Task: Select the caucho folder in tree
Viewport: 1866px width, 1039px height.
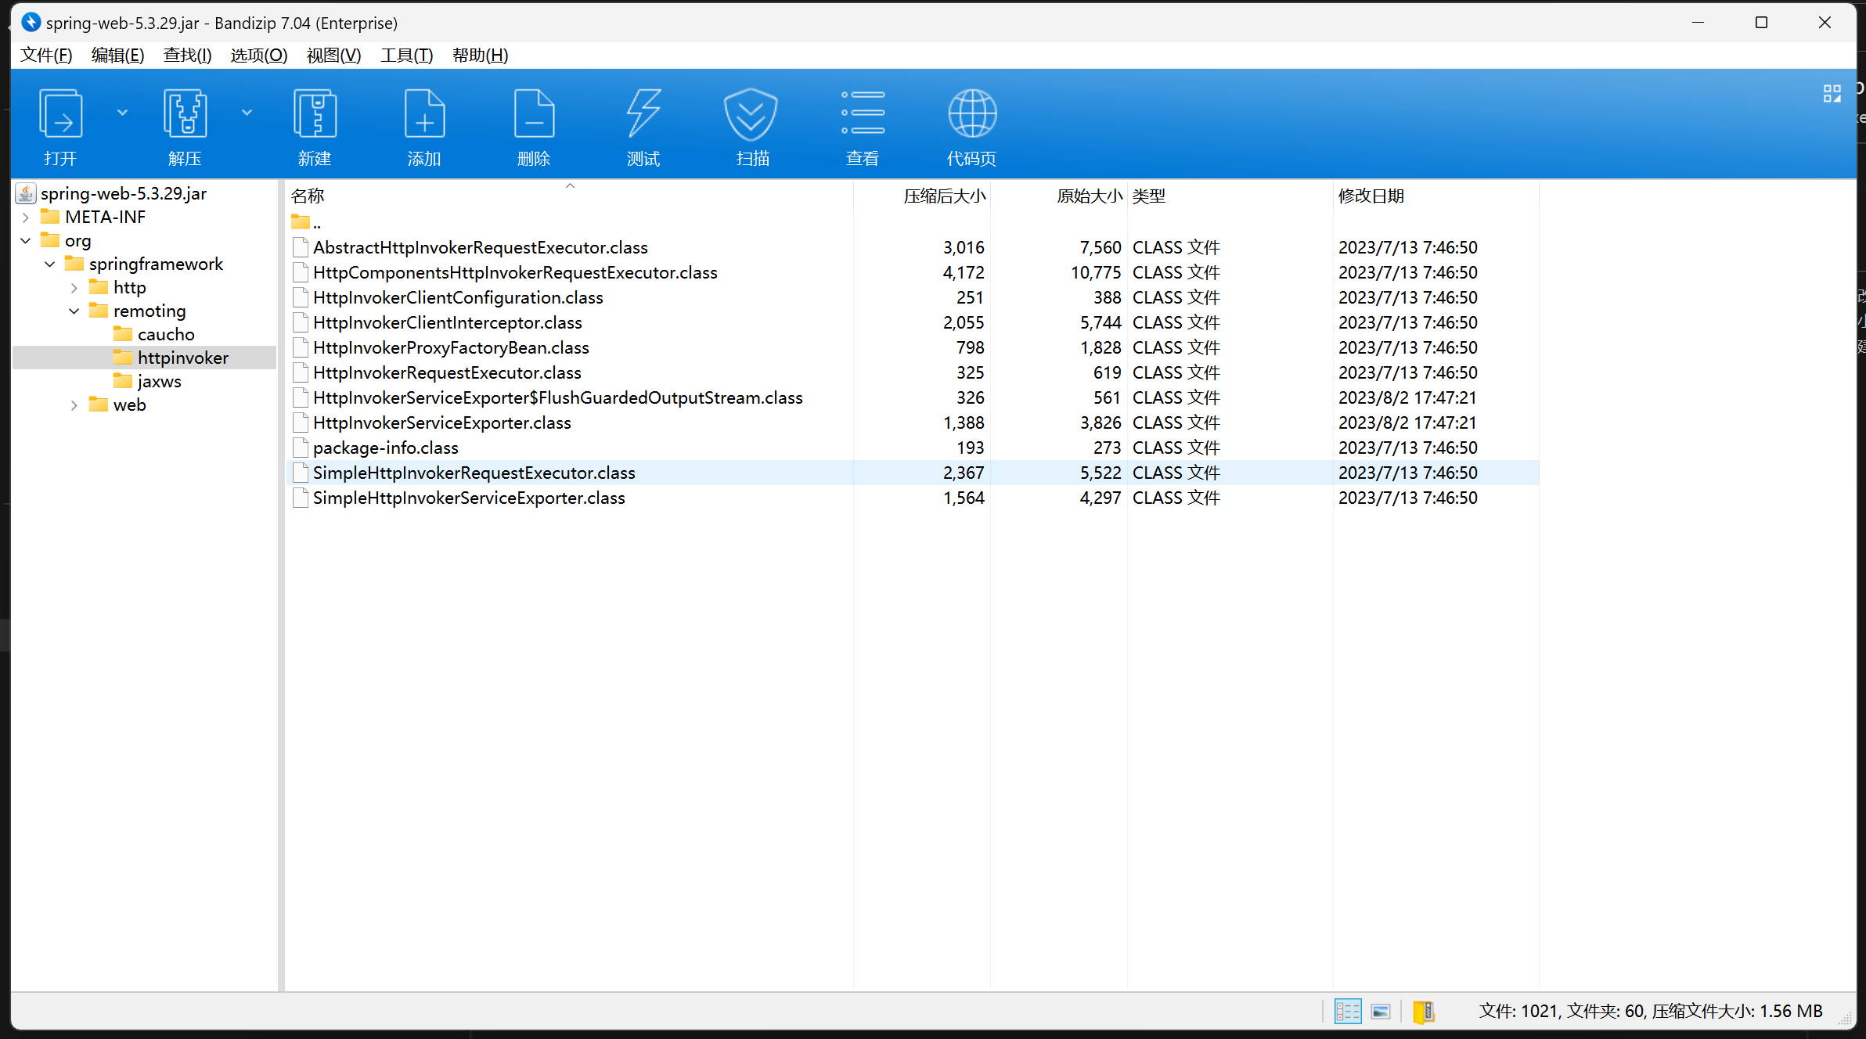Action: (166, 335)
